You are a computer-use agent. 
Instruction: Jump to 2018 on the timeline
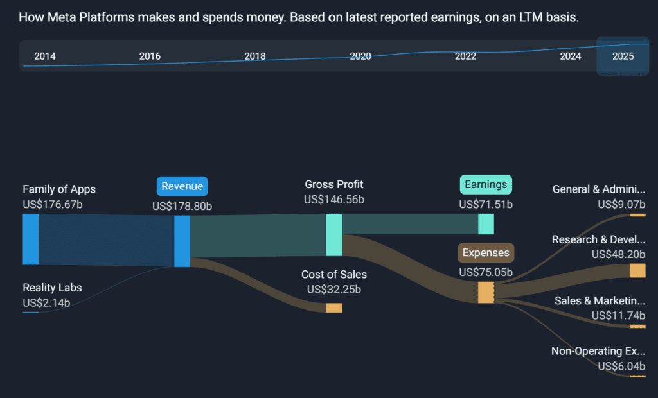(x=255, y=56)
